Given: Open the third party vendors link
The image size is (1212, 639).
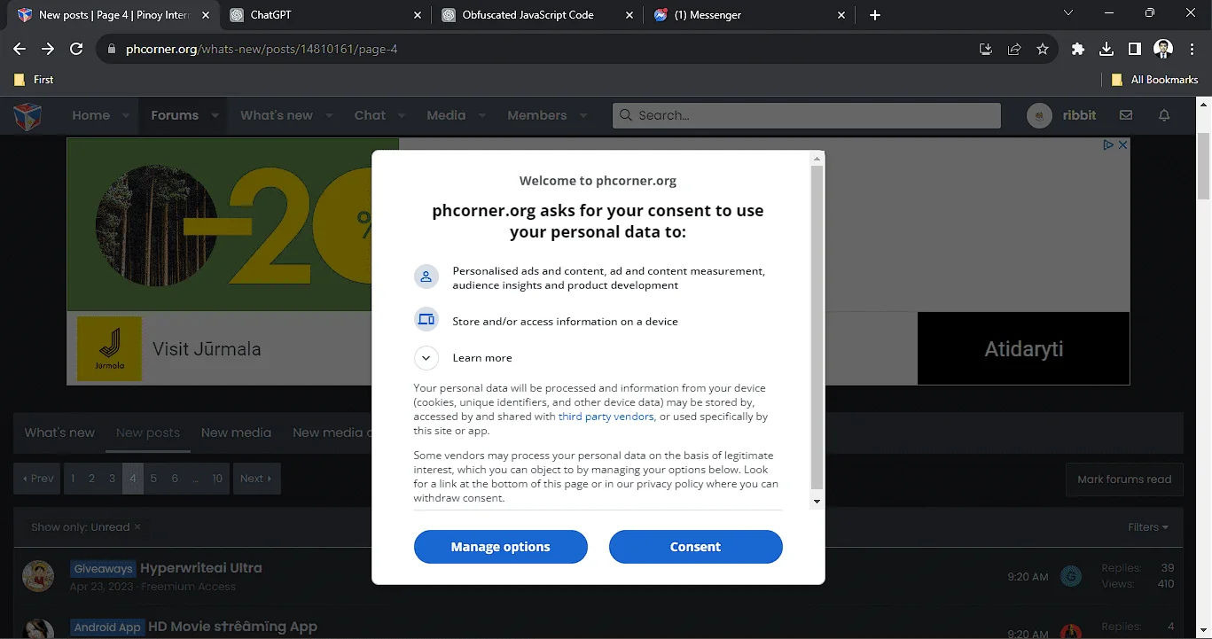Looking at the screenshot, I should pos(606,417).
